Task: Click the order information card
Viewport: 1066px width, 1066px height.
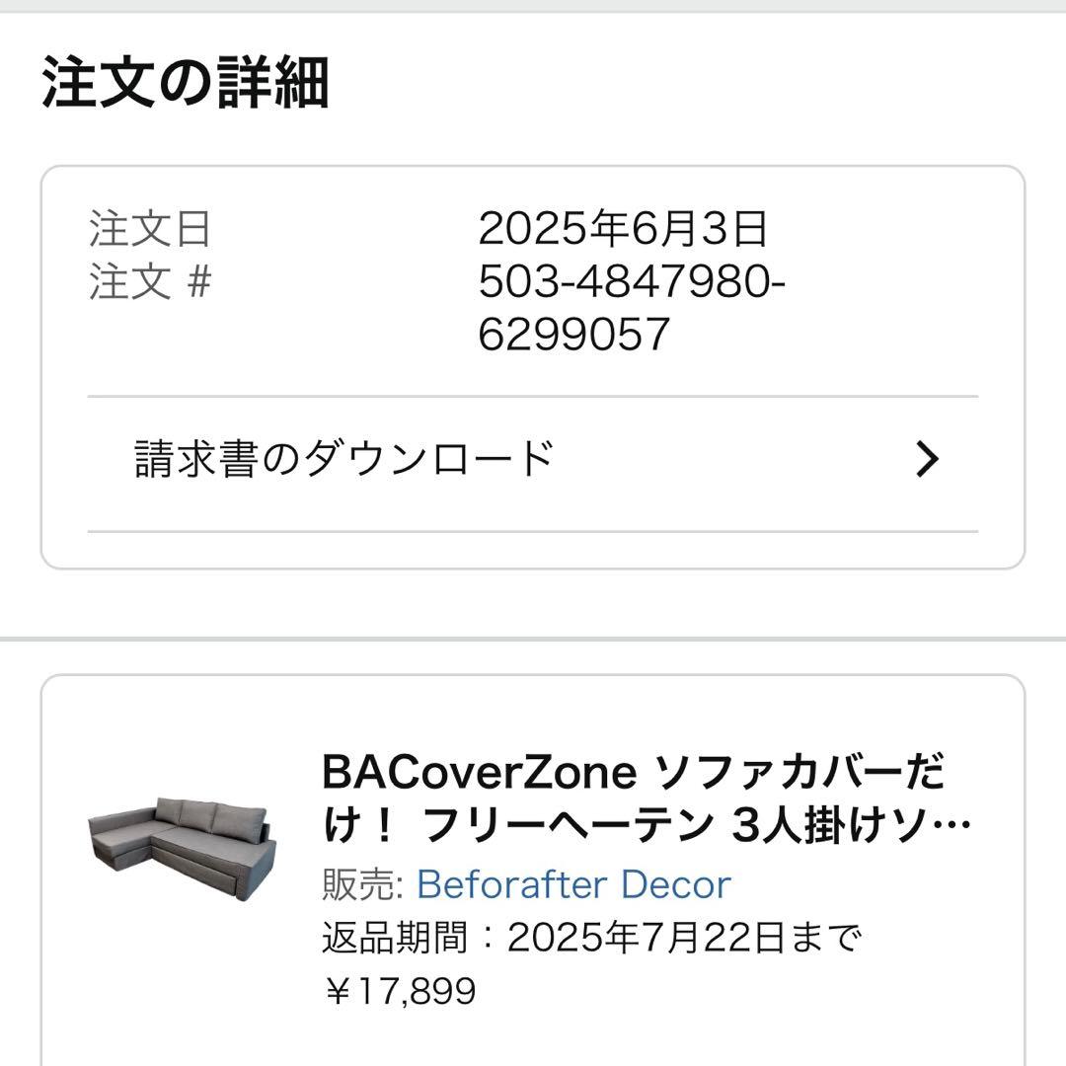Action: point(533,365)
